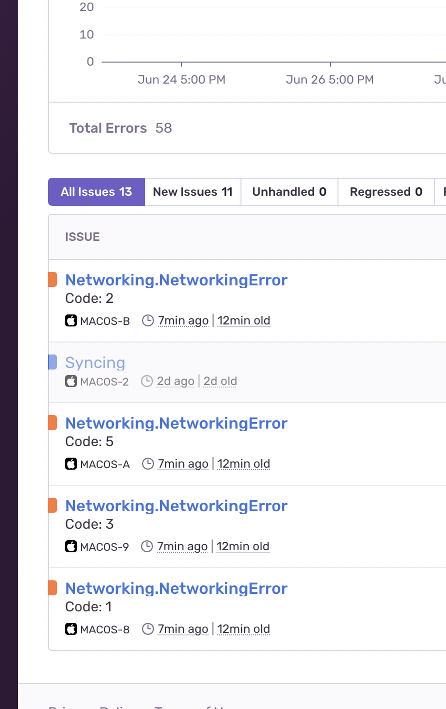Click the Jun 26 5:00 PM axis label
The height and width of the screenshot is (709, 446).
[x=330, y=80]
